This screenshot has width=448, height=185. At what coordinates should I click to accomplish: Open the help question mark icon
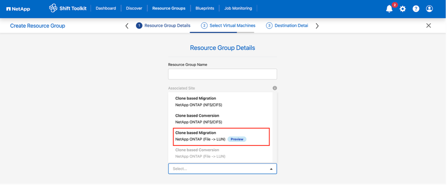(416, 9)
